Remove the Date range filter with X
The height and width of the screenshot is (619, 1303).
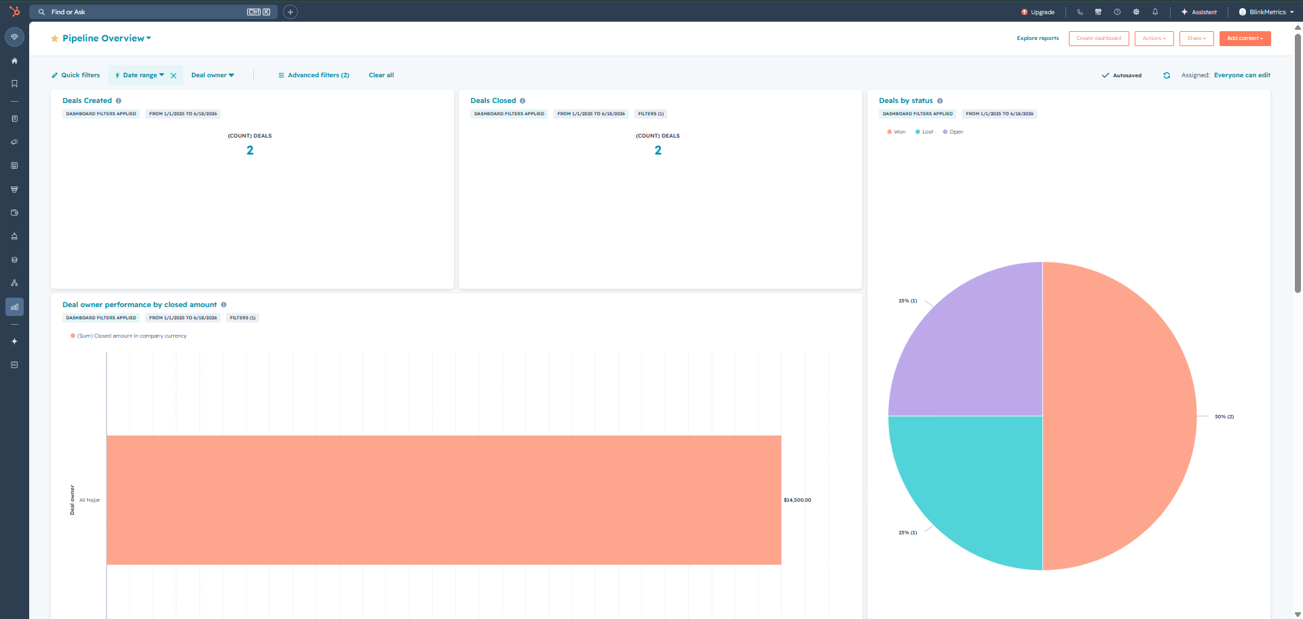pos(174,75)
